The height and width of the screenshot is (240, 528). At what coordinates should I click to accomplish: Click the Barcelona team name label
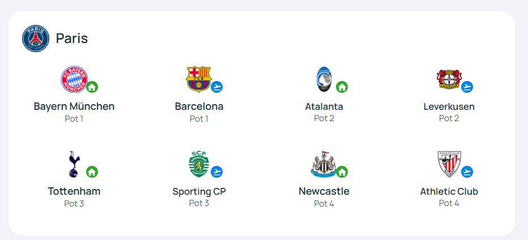point(199,107)
